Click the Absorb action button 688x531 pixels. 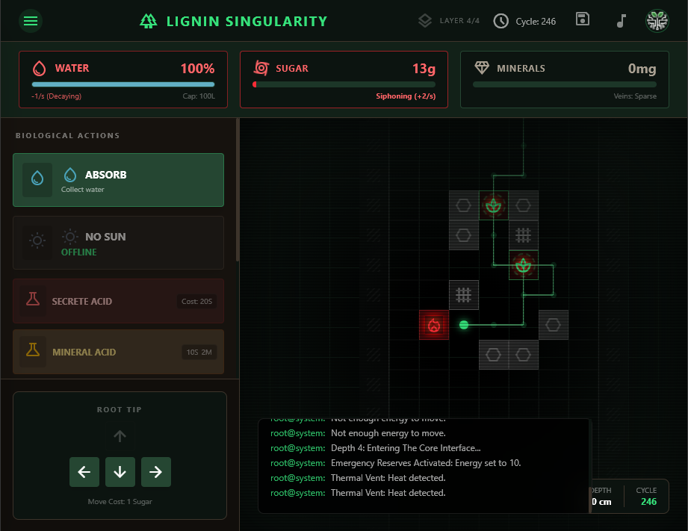[x=119, y=180]
